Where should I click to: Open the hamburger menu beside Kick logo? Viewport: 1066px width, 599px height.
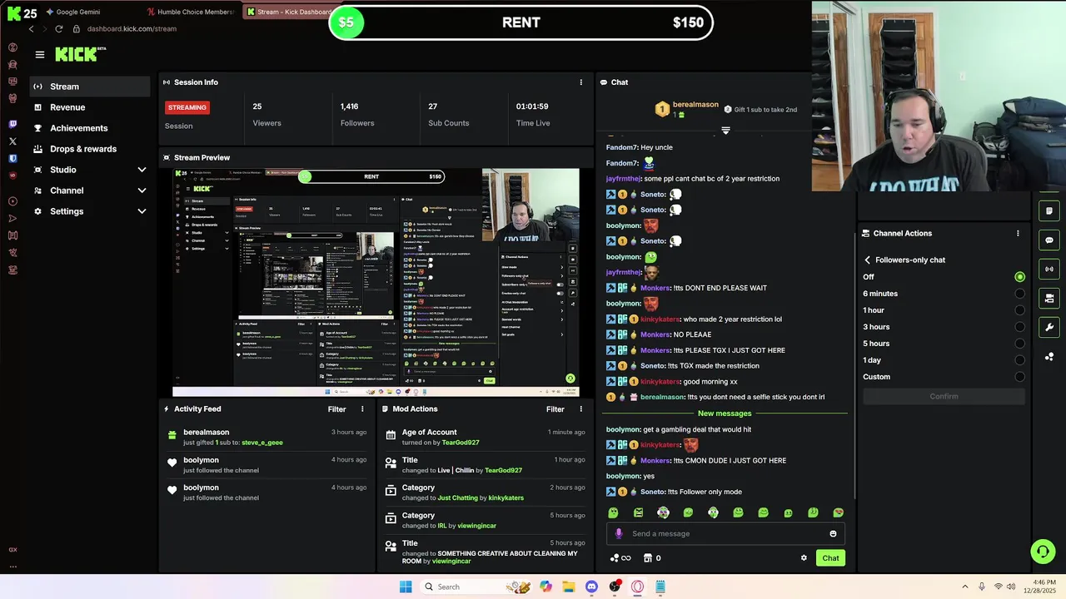[39, 55]
